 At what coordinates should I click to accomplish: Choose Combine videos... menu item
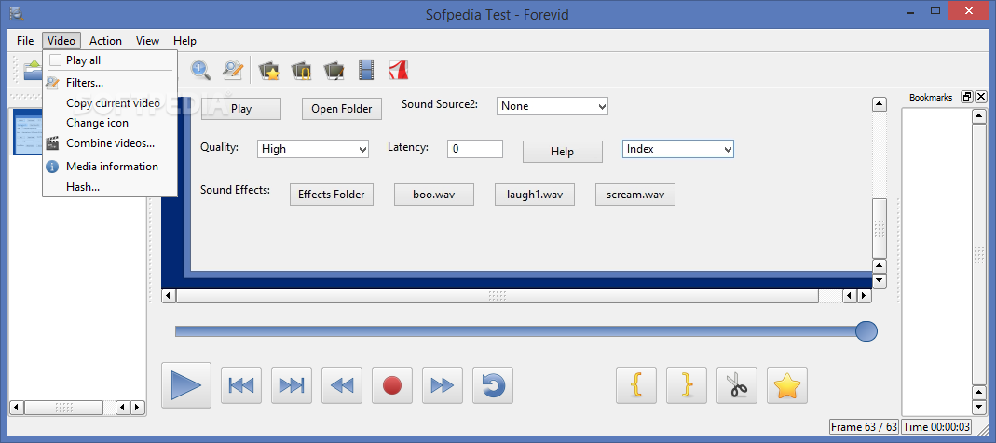tap(110, 143)
